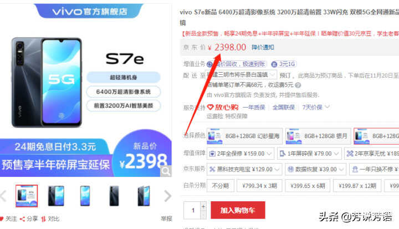This screenshot has width=399, height=229.
Task: Click the shipping fee help question icon
Action: click(298, 85)
